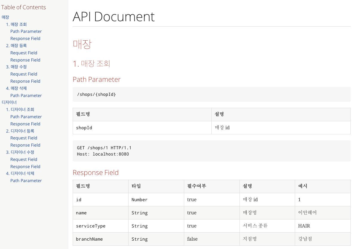The height and width of the screenshot is (249, 354).
Task: Open Path Parameter link under 1. 매장 조회
Action: tap(26, 31)
